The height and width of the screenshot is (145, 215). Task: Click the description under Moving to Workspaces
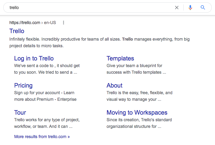point(139,123)
